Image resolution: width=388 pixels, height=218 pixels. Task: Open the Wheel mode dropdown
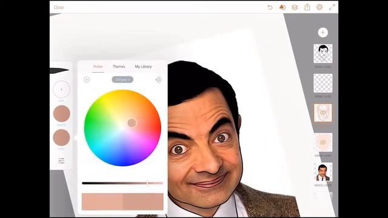click(122, 79)
